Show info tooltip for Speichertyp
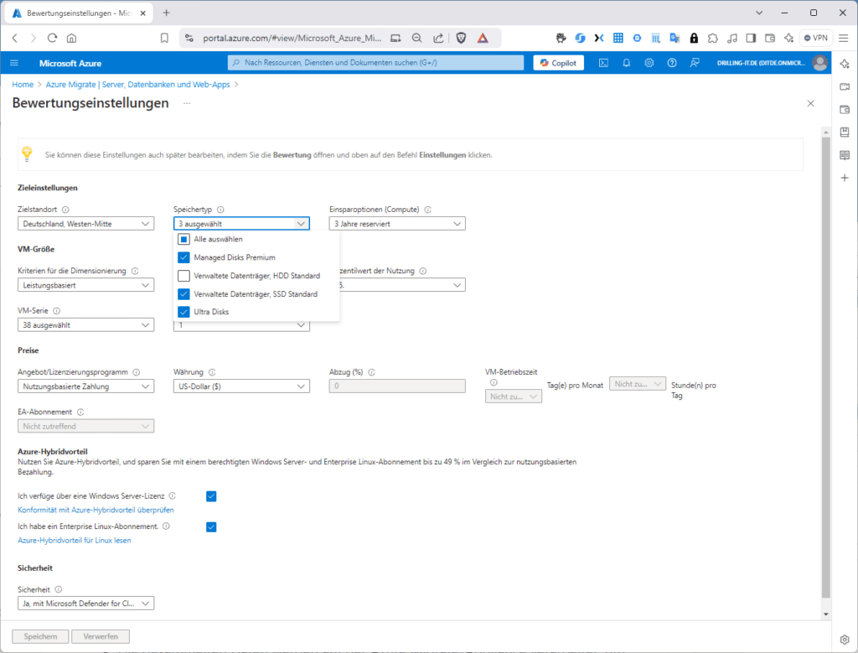Image resolution: width=858 pixels, height=653 pixels. (220, 210)
